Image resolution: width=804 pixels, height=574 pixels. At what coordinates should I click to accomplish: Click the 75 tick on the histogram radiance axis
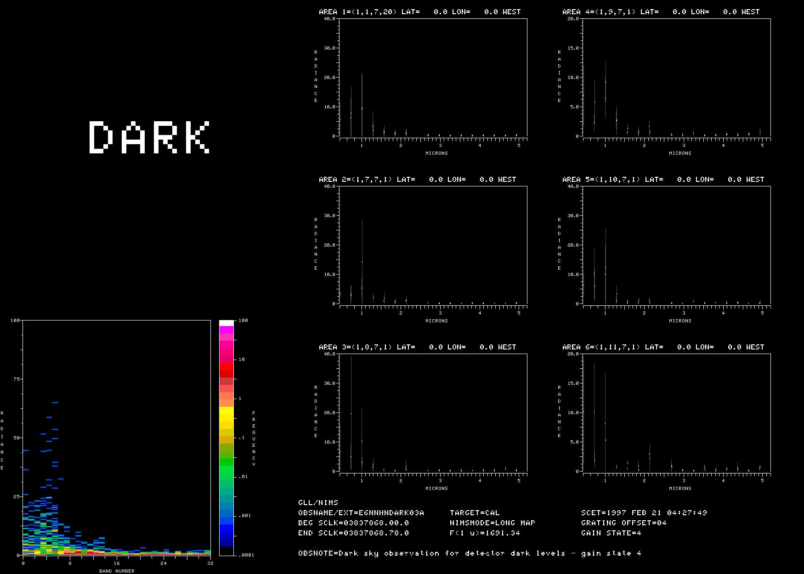point(17,379)
